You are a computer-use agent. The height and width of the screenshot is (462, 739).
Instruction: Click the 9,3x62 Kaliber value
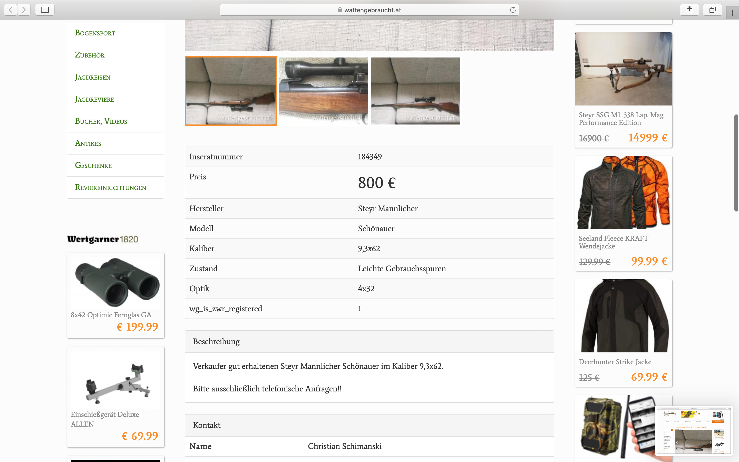click(369, 249)
